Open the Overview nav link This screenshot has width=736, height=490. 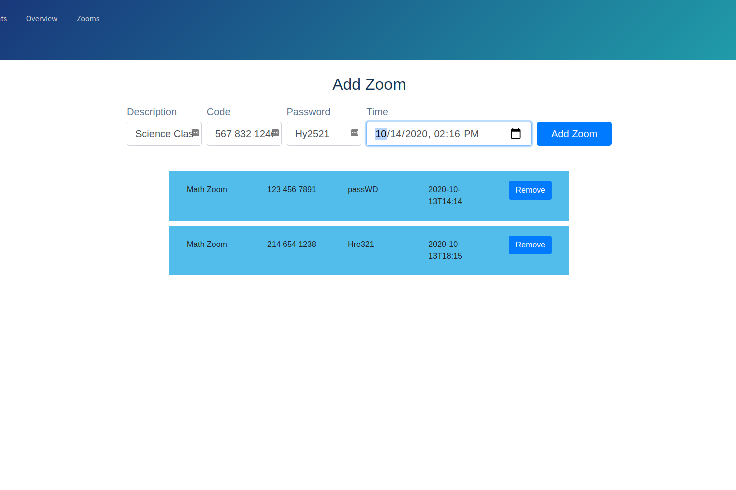pos(42,19)
